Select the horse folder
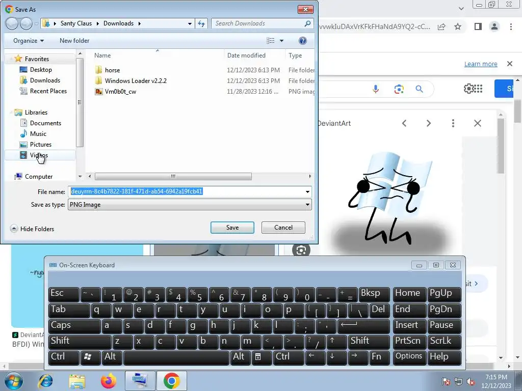Viewport: 522px width, 391px height. 112,70
